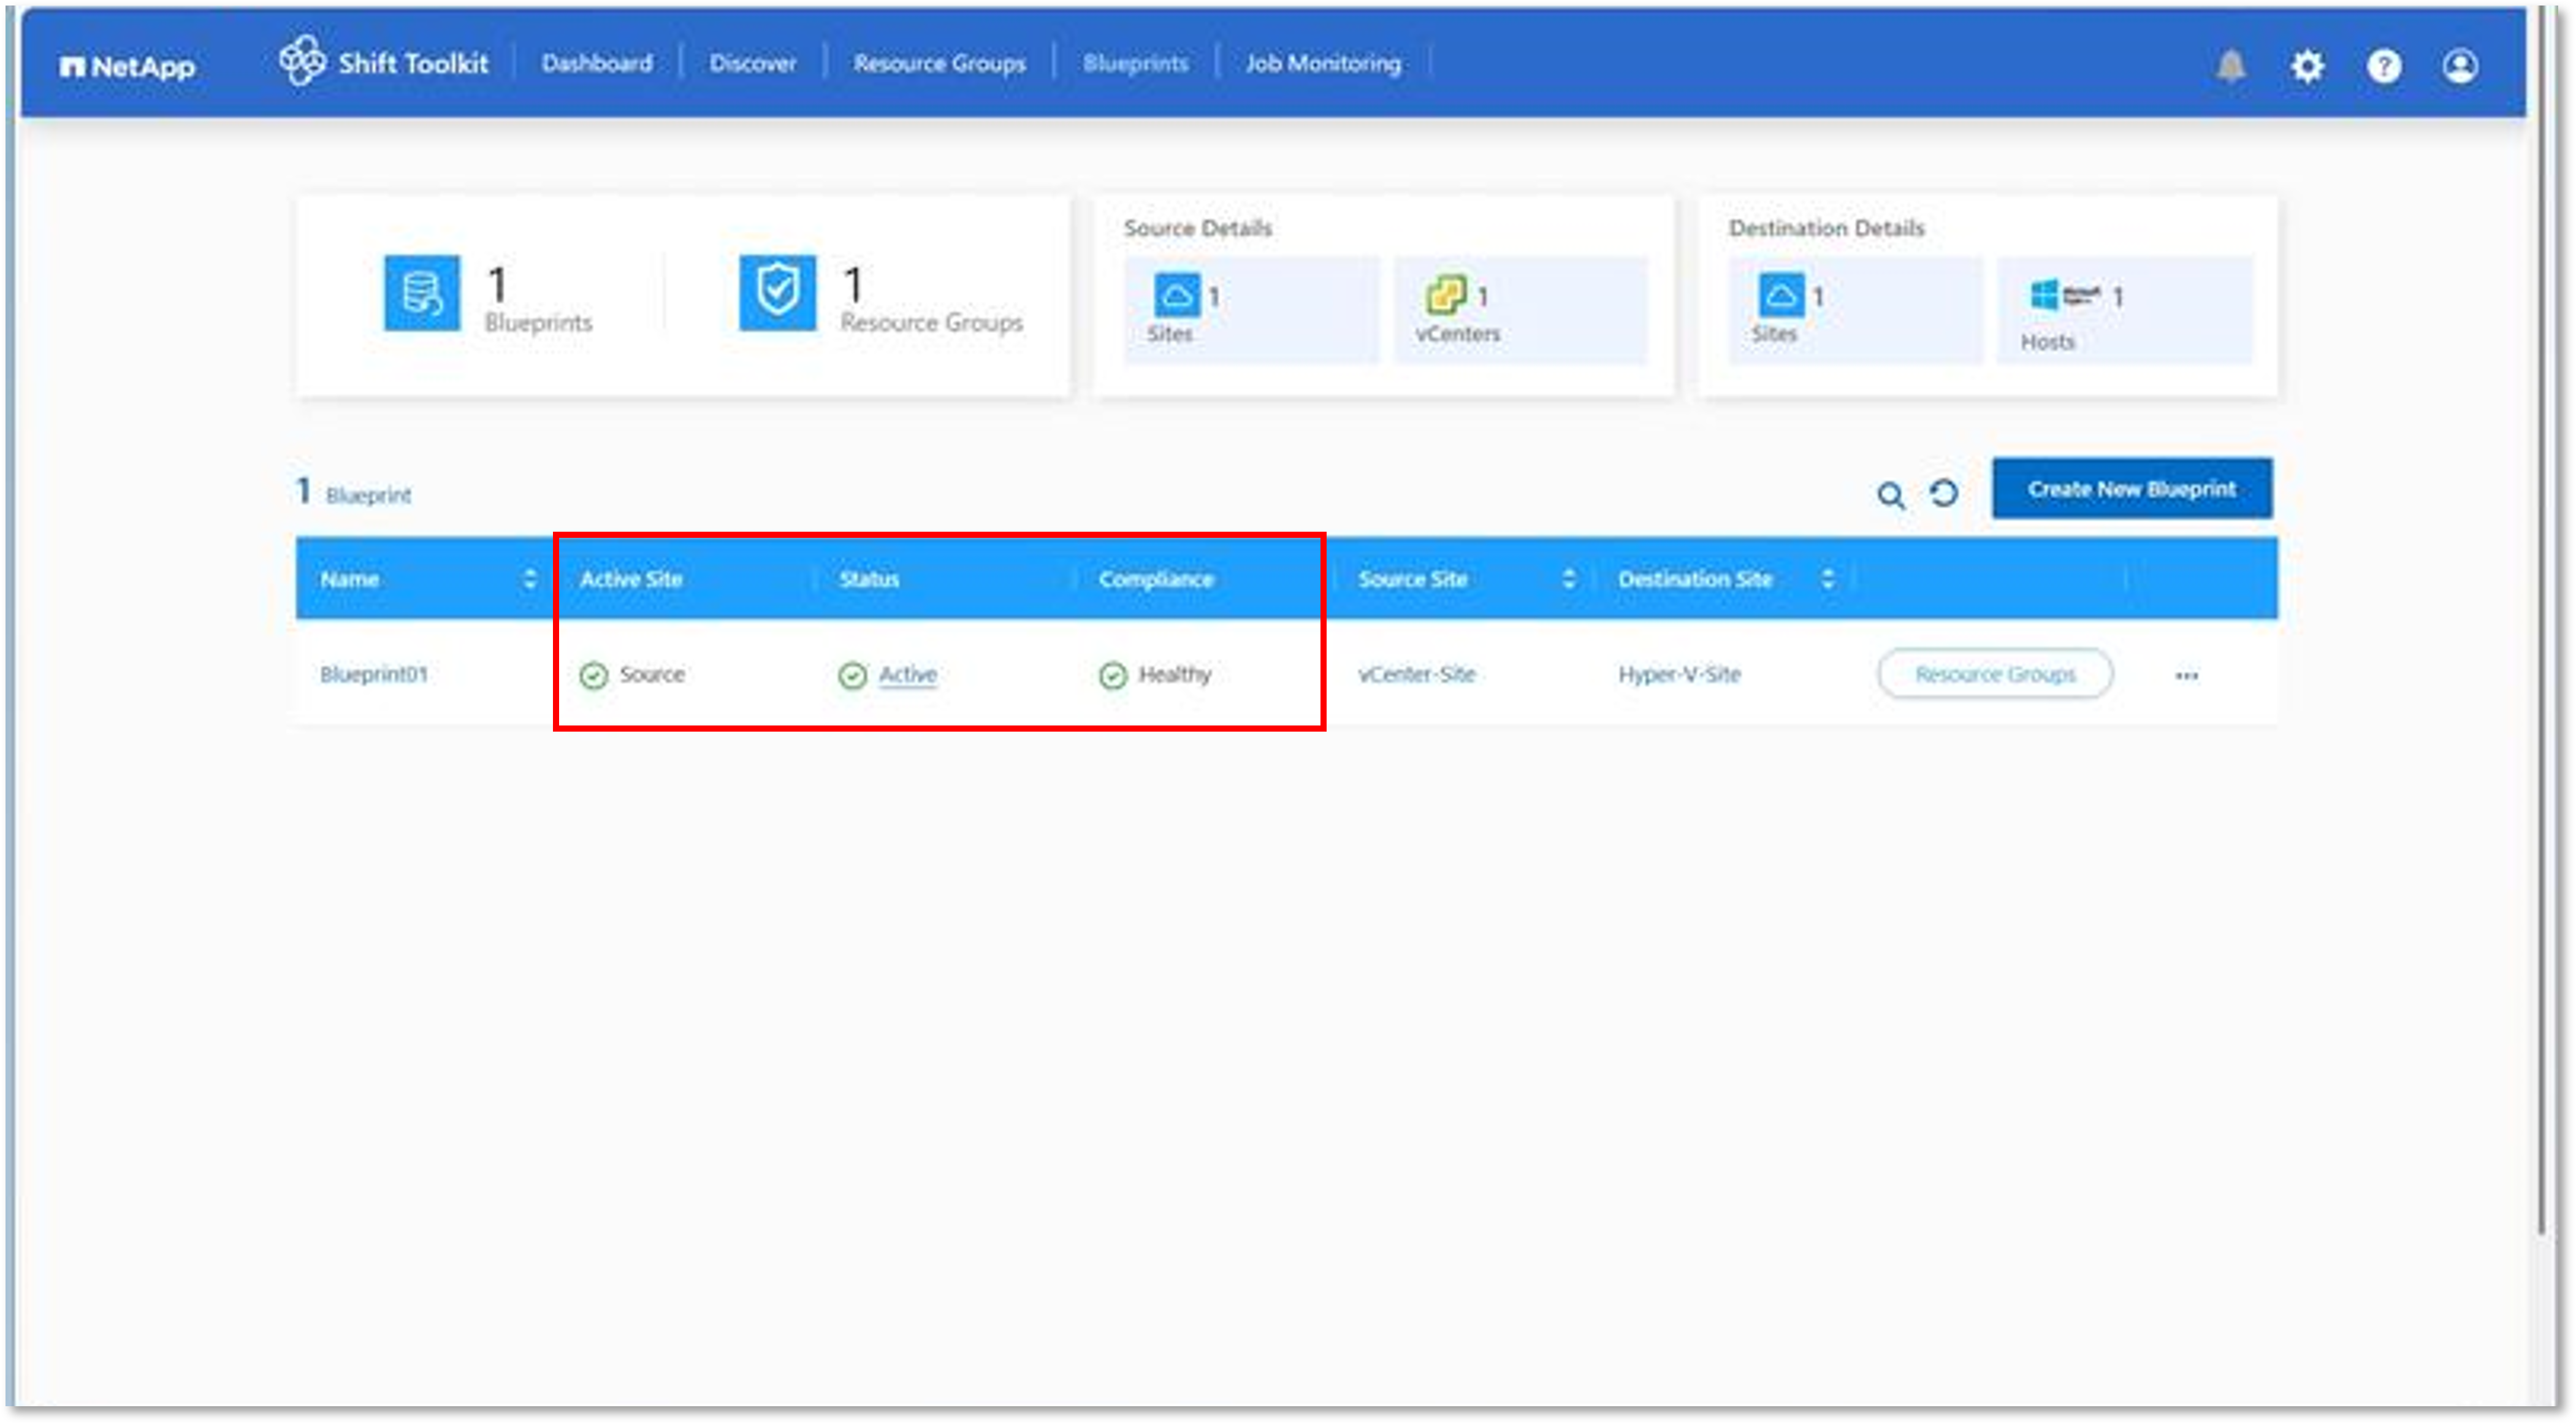Viewport: 2576px width, 1424px height.
Task: Click the vertical page scrollbar
Action: tap(2541, 621)
